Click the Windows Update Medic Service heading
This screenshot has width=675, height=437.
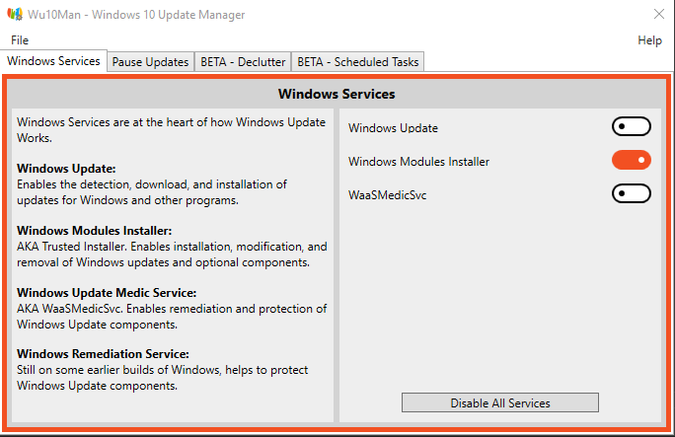coord(106,293)
